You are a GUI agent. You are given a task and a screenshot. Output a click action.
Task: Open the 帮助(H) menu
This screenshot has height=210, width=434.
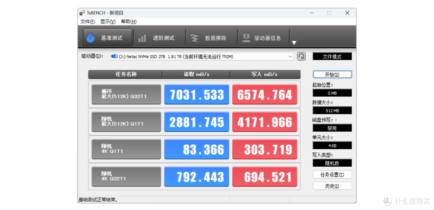[129, 22]
